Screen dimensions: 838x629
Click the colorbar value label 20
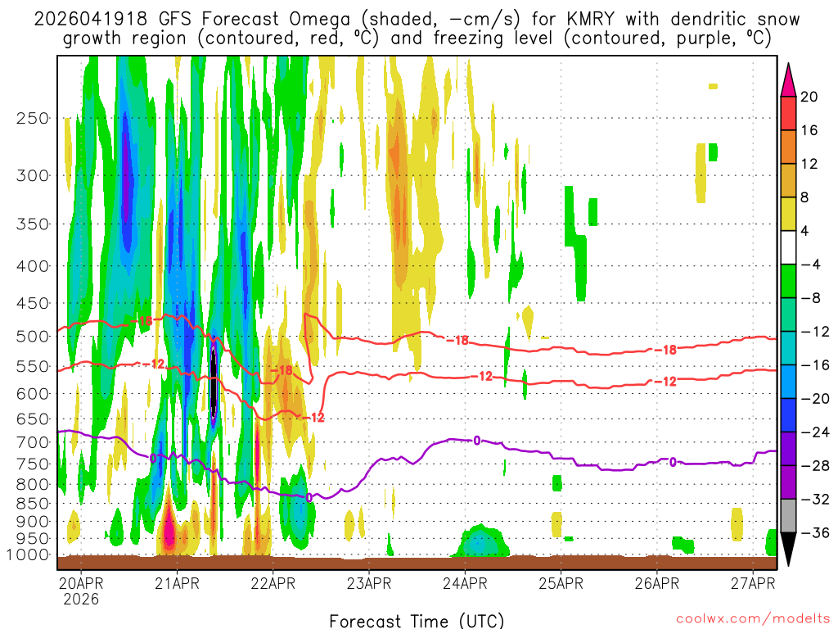809,97
